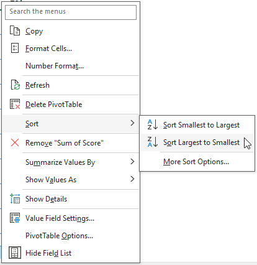Expand Summarize Values By submenu arrow
This screenshot has height=265, width=257.
click(x=132, y=162)
